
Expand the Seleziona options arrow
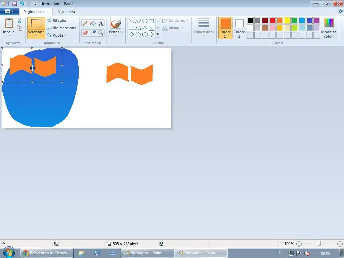(x=36, y=36)
